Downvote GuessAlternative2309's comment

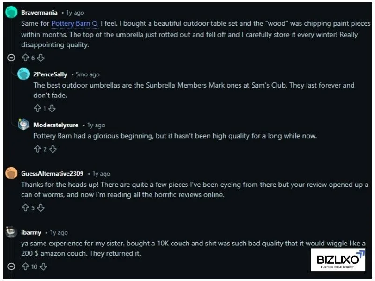[41, 208]
